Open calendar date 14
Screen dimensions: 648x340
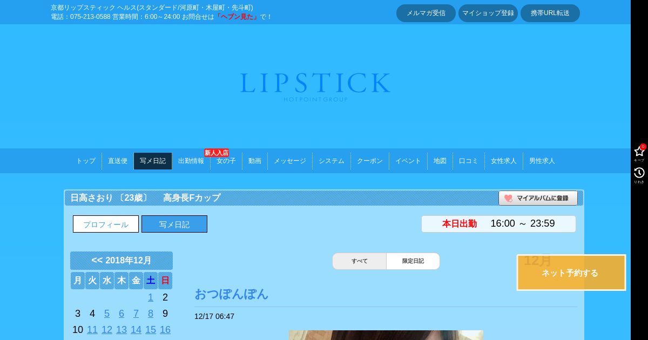[x=136, y=330]
